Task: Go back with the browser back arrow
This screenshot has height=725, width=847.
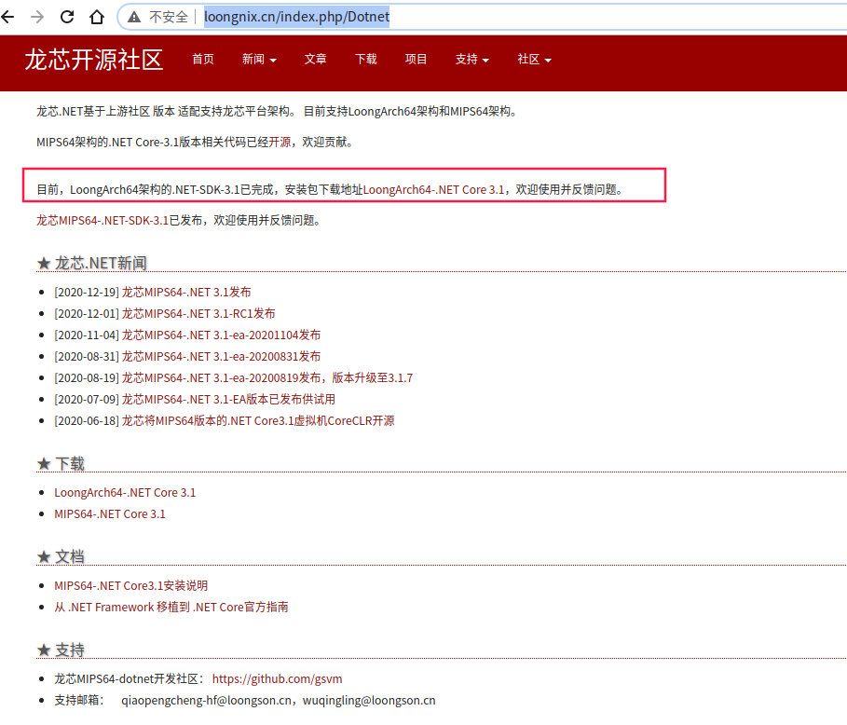Action: tap(7, 17)
